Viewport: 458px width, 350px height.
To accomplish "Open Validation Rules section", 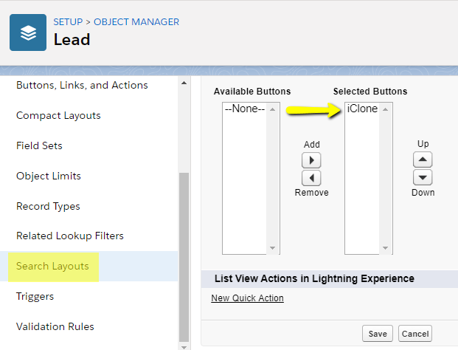I will pos(55,326).
